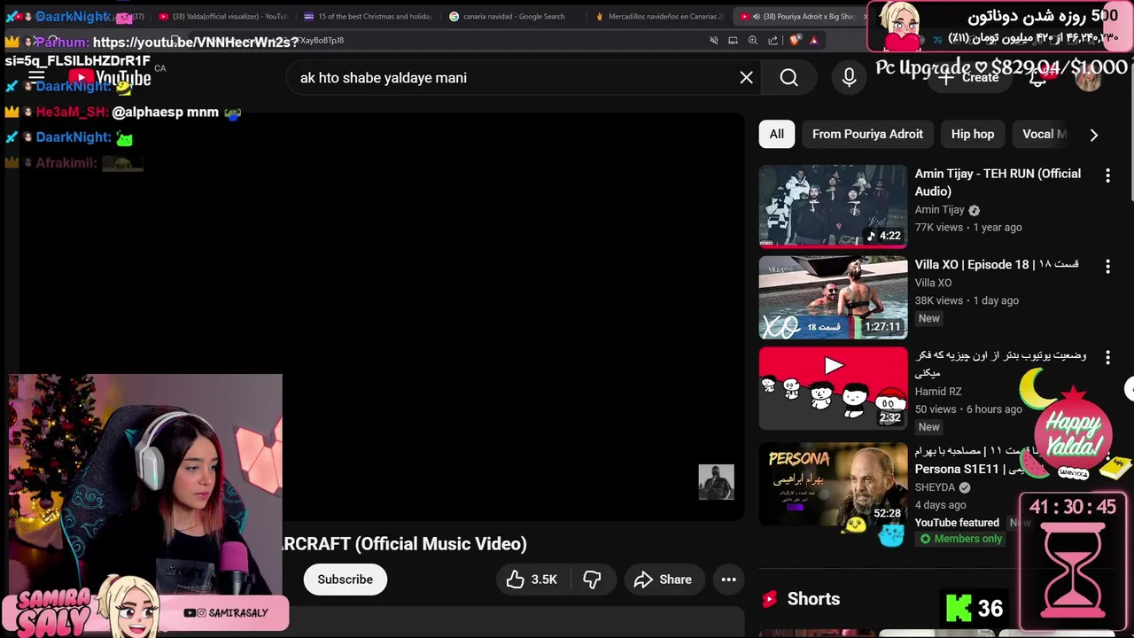Select the From Pouriya Adroit chip
Viewport: 1134px width, 638px height.
point(867,134)
